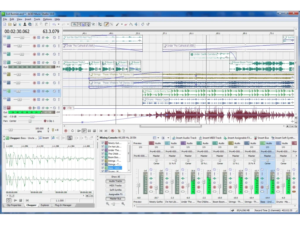
Task: Switch to the Plug-In Manager tab
Action: click(x=63, y=205)
